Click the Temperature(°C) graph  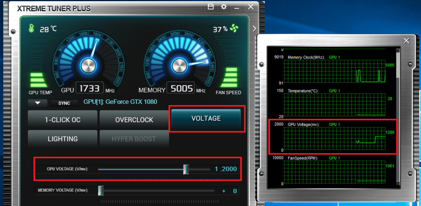334,104
